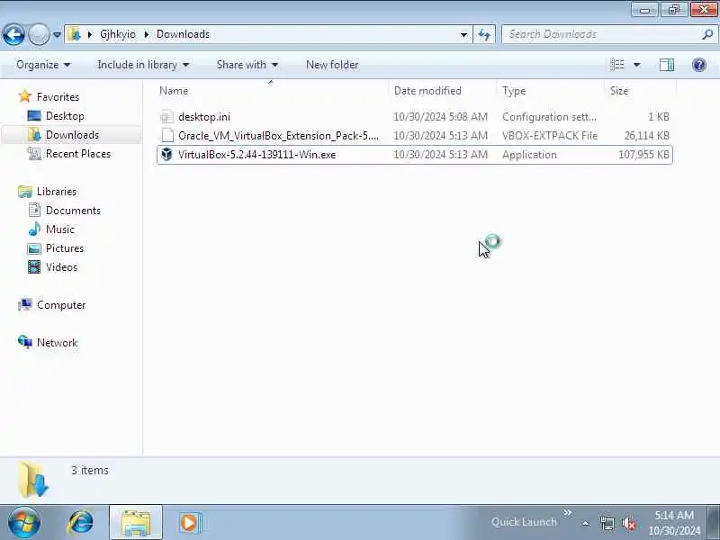Toggle the preview pane icon
Screen dimensions: 720x540
tap(667, 65)
